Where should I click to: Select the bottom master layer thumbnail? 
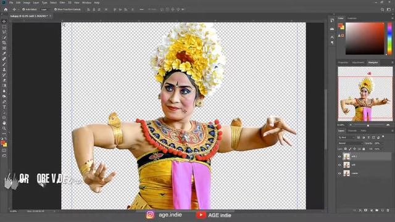(x=347, y=173)
